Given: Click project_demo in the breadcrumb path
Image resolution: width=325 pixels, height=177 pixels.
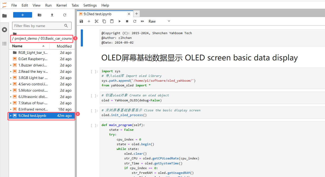Looking at the screenshot, I should tap(26, 38).
